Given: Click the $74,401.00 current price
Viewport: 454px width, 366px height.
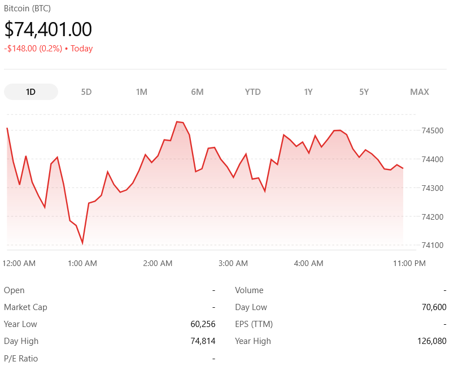Looking at the screenshot, I should point(48,29).
